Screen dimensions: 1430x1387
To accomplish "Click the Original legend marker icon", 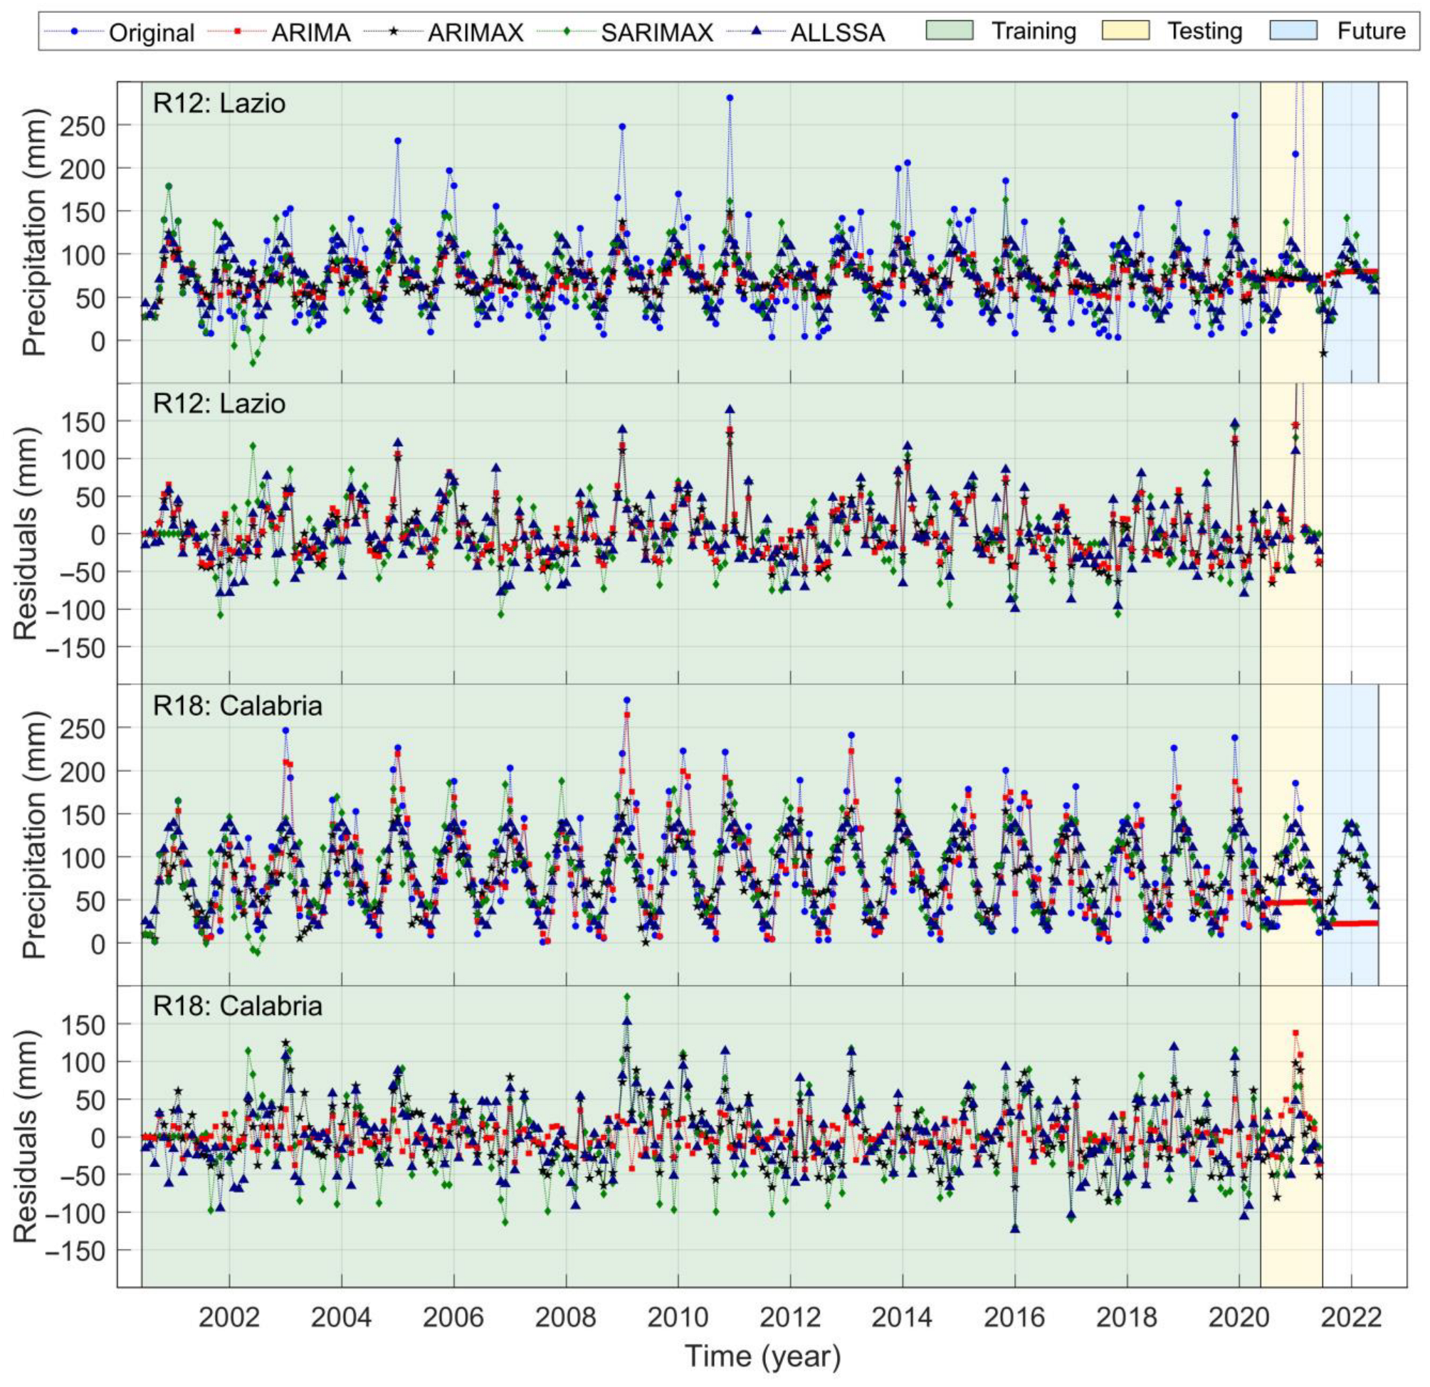I will click(x=74, y=31).
